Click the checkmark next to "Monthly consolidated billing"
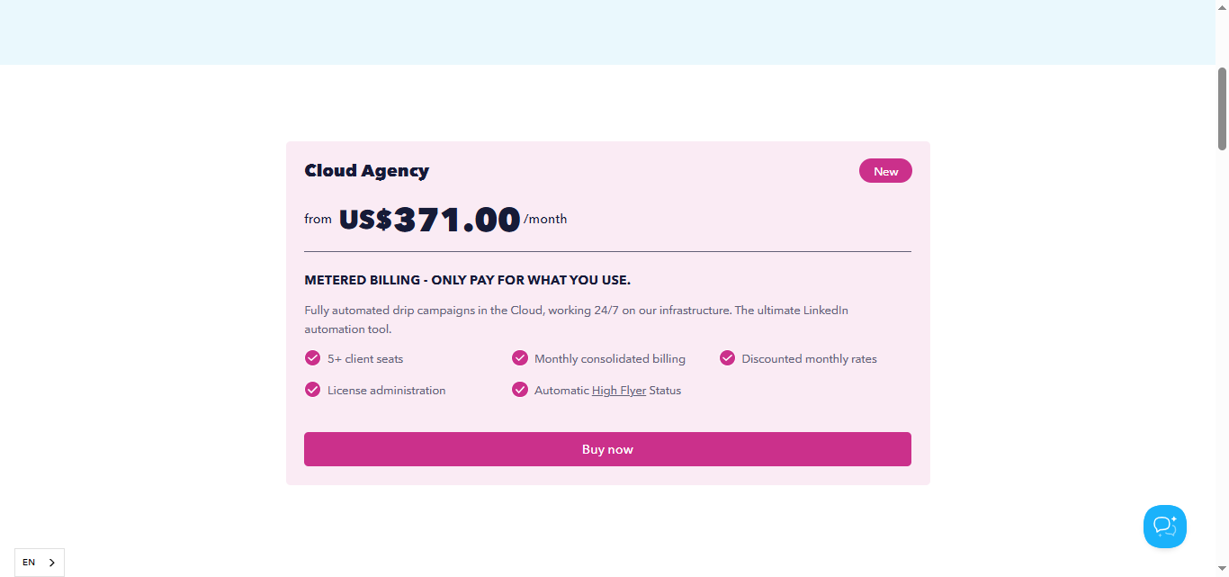 tap(520, 357)
